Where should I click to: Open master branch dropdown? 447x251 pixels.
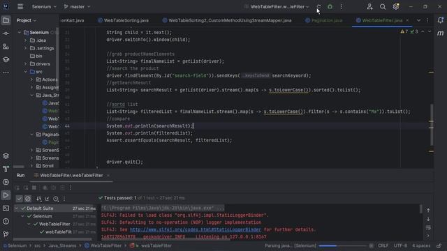[77, 6]
